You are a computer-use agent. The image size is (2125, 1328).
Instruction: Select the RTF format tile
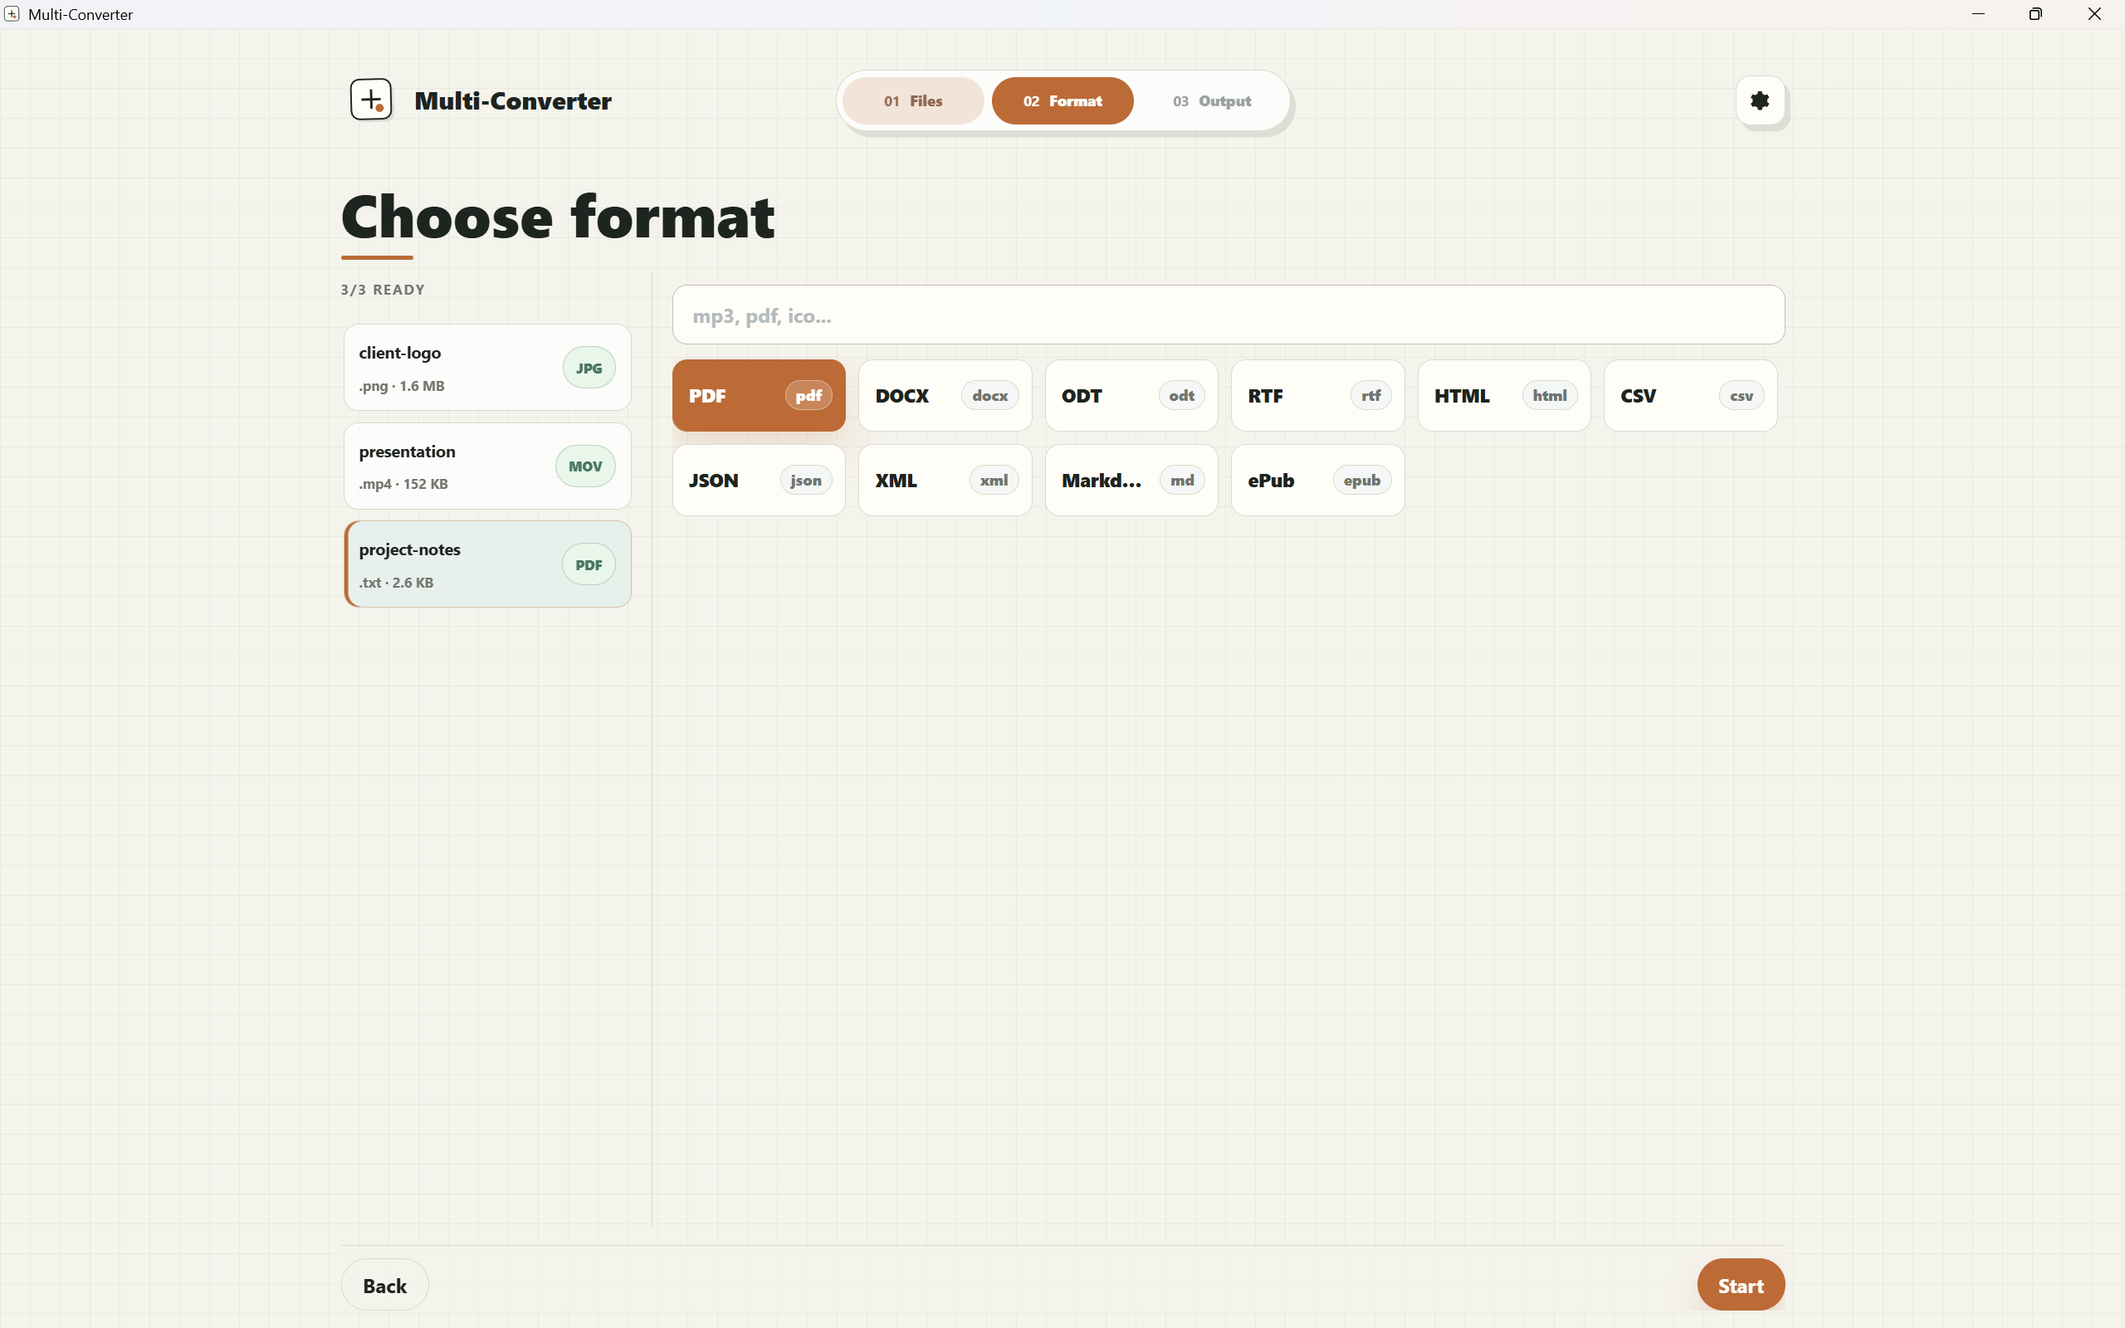pos(1317,395)
